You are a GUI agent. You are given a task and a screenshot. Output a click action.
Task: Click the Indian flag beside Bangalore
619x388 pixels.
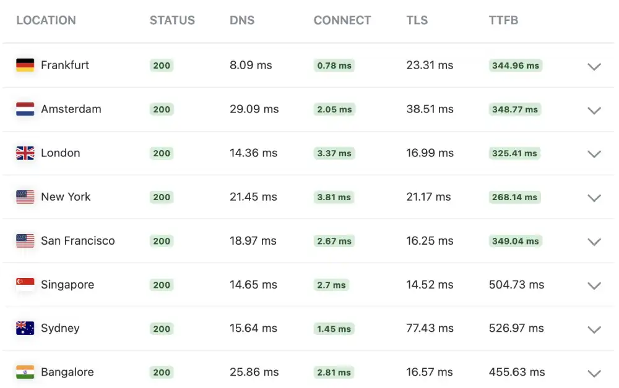[x=25, y=373]
